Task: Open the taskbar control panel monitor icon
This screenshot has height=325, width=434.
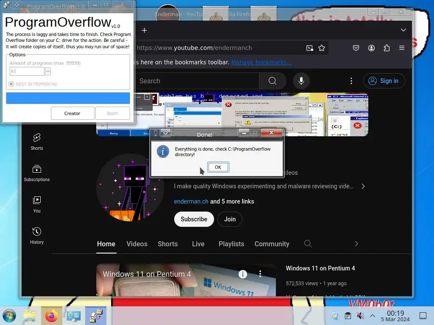Action: click(74, 316)
